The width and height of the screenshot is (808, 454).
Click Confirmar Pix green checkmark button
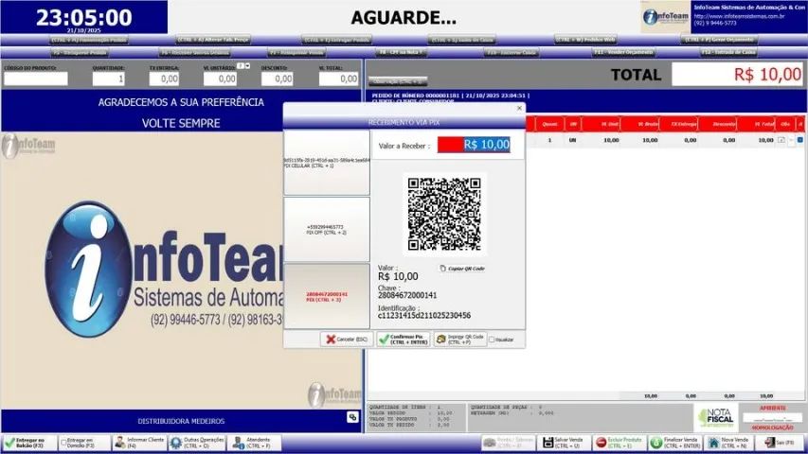(x=403, y=340)
